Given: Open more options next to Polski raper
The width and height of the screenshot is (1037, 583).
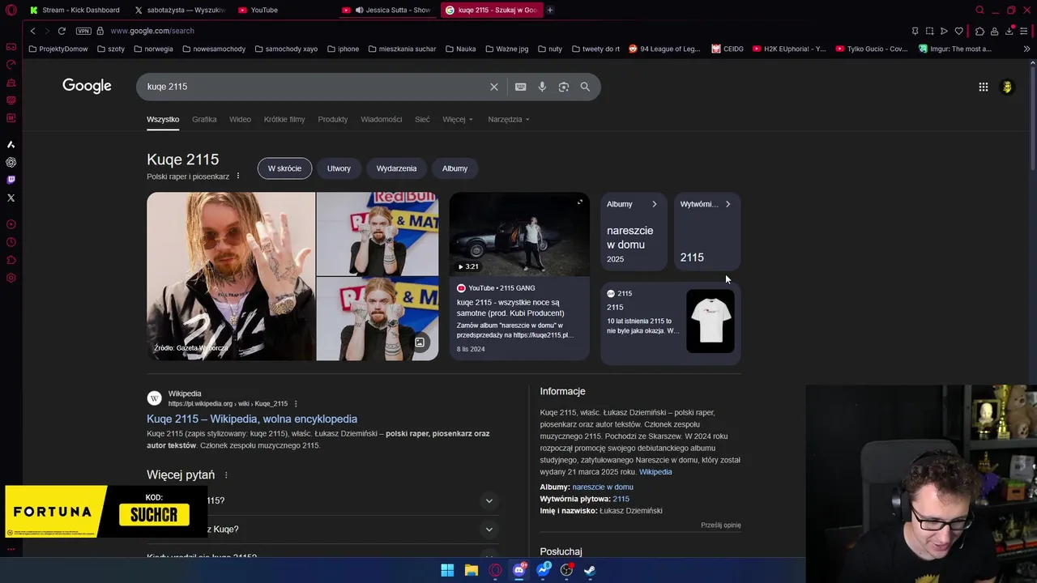Looking at the screenshot, I should pos(237,176).
